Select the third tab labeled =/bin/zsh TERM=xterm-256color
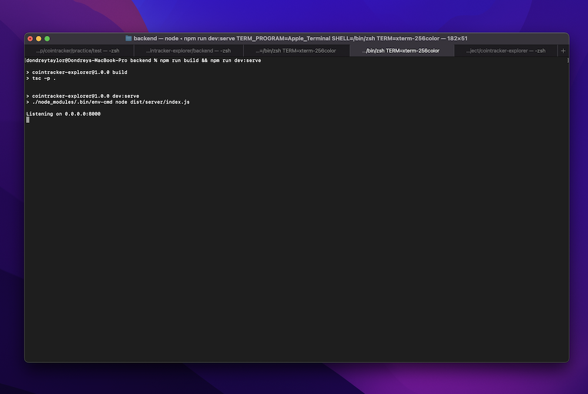 [296, 51]
